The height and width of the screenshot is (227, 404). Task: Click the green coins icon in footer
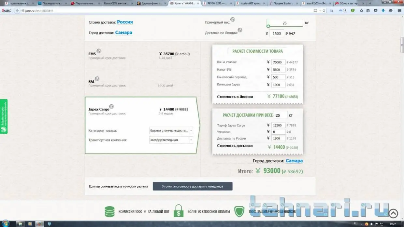coord(109,211)
